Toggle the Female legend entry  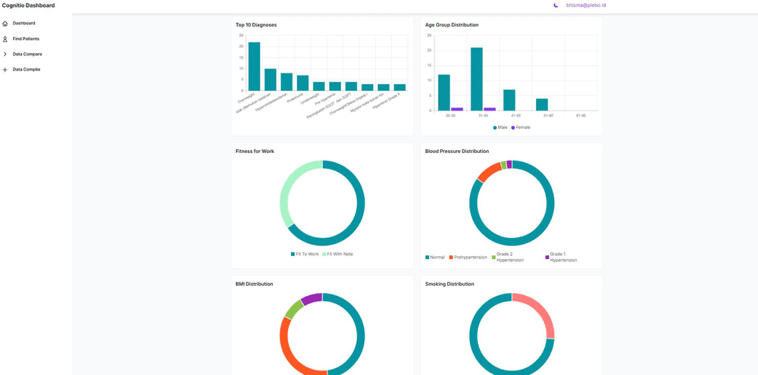coord(521,127)
